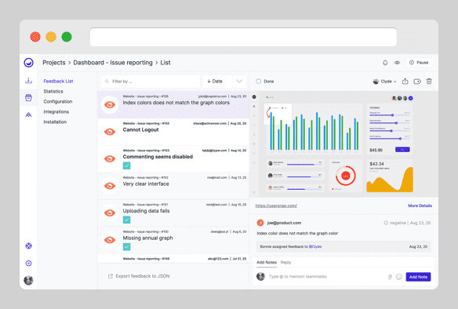The height and width of the screenshot is (309, 458).
Task: Open the user avatar at sidebar bottom
Action: 28,281
